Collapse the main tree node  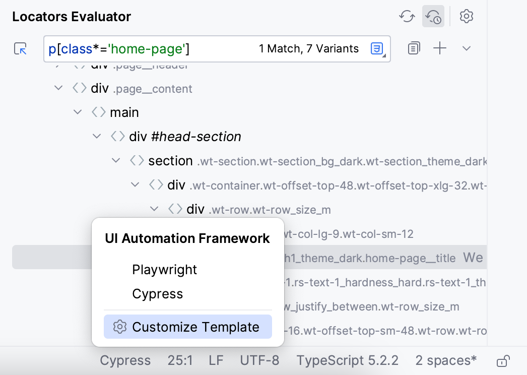(x=78, y=112)
